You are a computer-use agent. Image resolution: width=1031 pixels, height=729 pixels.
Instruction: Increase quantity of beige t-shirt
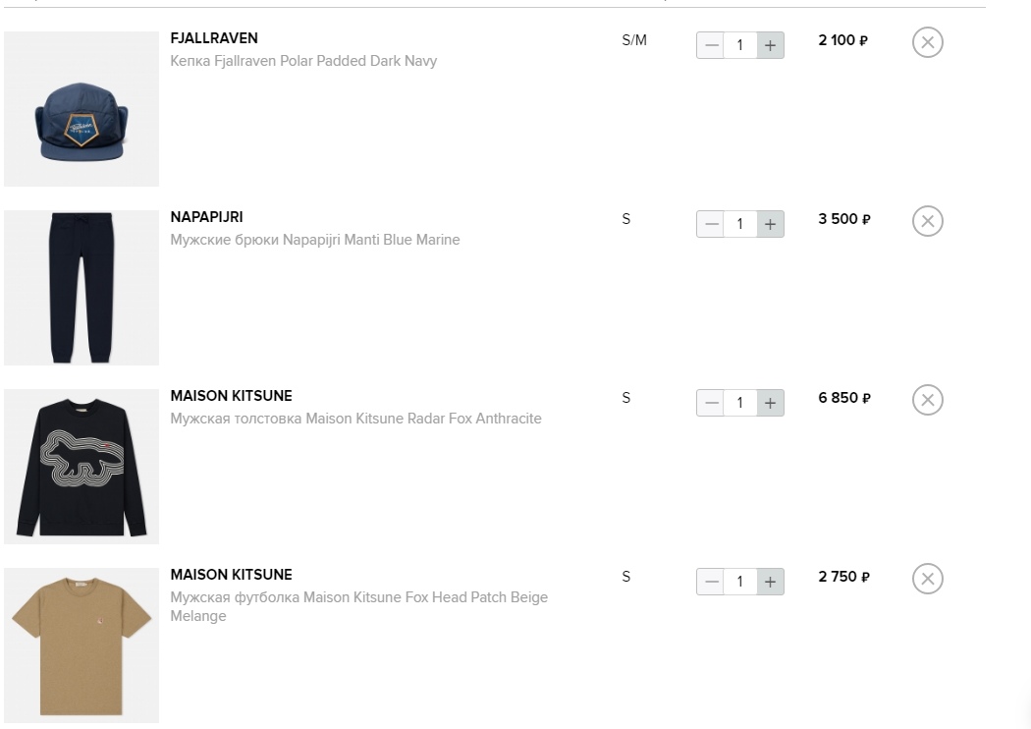point(770,582)
